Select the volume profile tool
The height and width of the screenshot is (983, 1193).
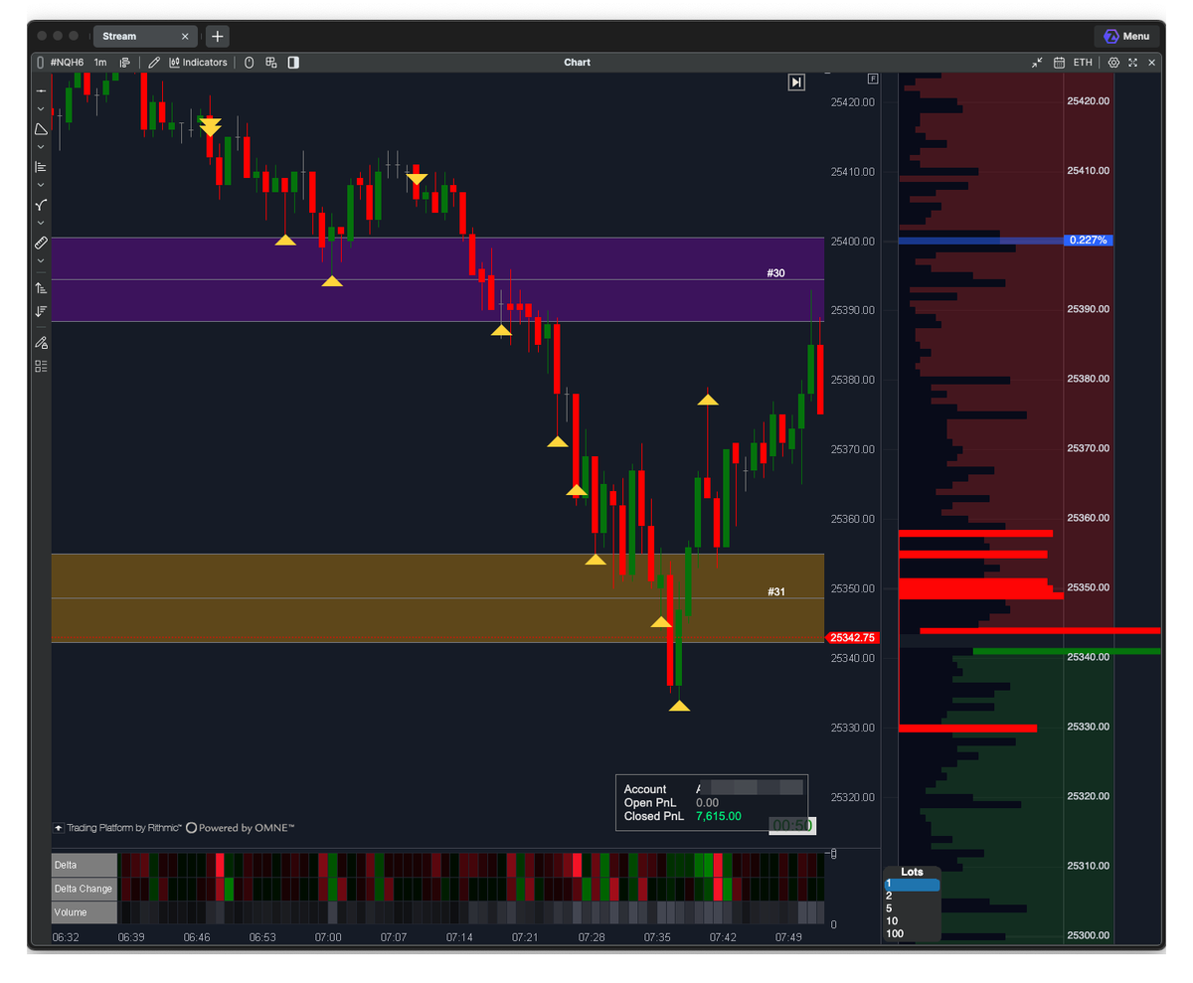41,166
